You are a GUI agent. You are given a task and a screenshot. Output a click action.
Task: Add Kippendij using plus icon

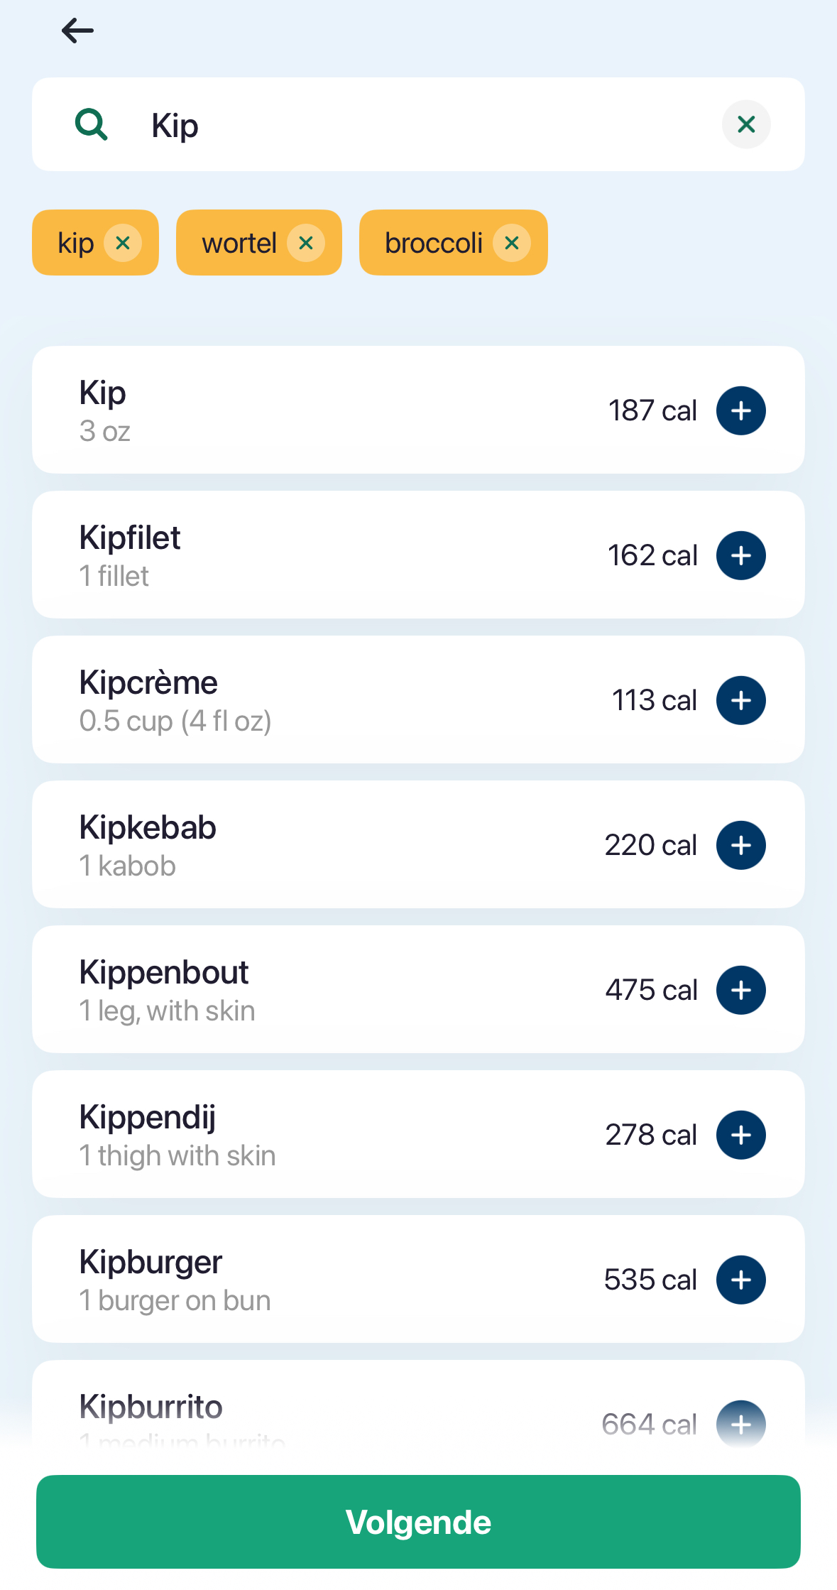point(740,1135)
